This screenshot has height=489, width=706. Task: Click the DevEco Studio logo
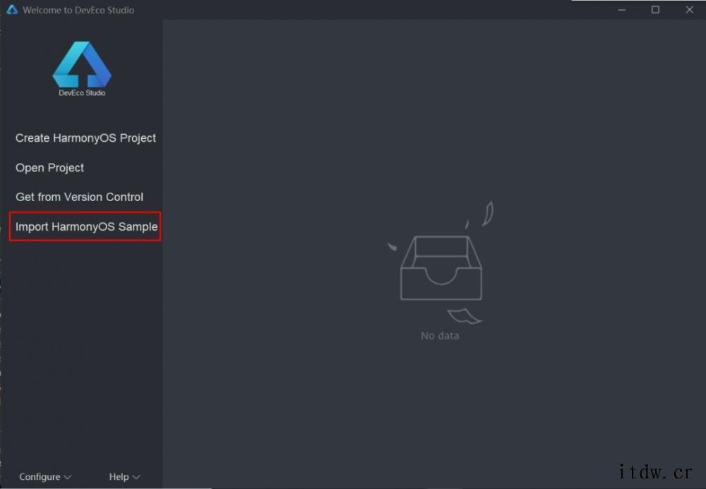(82, 68)
